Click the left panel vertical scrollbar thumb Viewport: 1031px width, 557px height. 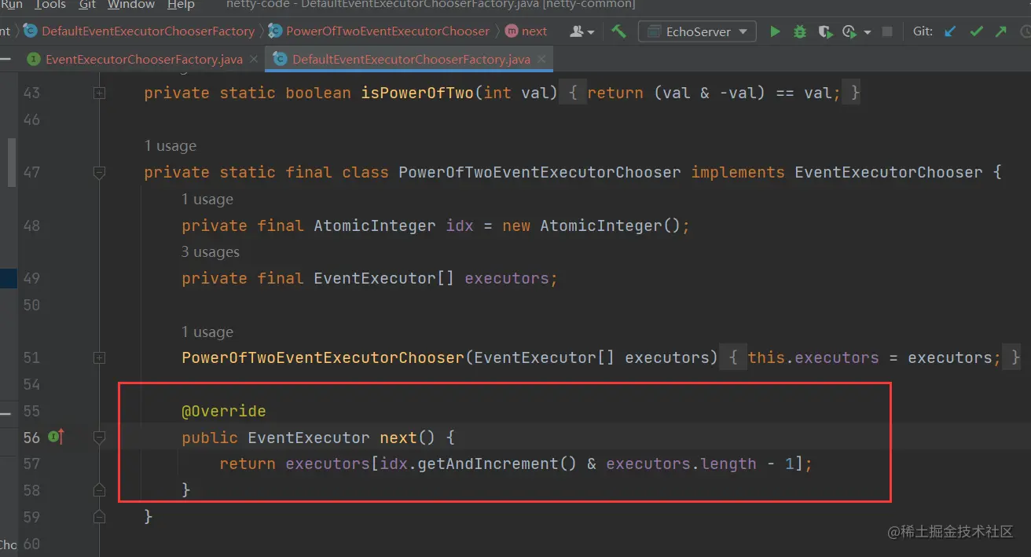point(12,162)
